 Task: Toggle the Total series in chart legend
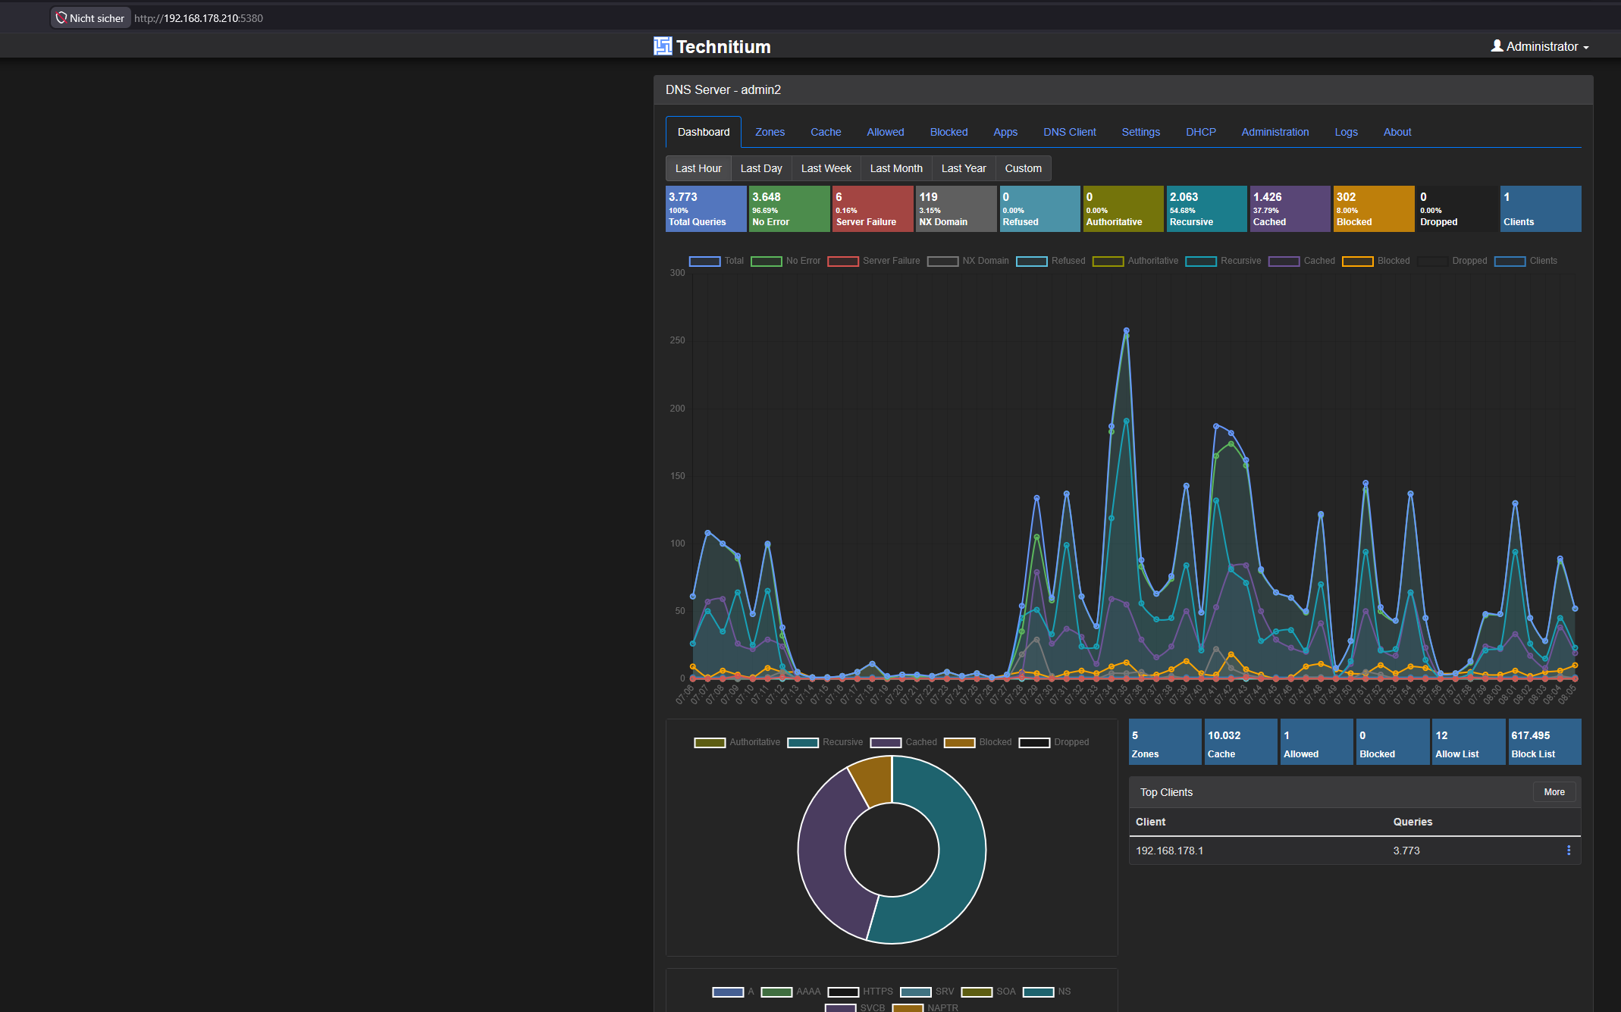coord(716,261)
